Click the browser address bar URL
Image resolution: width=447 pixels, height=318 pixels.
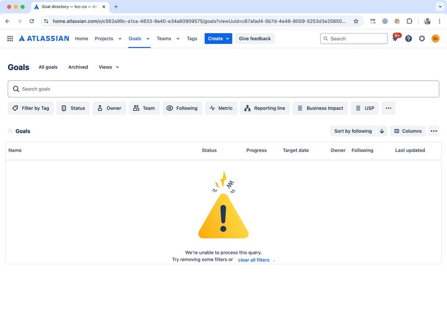coord(199,21)
